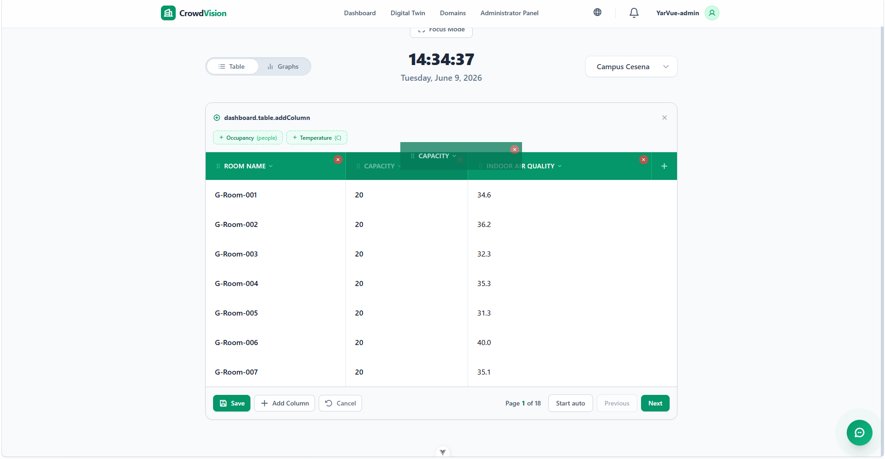
Task: Click the Add Column button
Action: (285, 403)
